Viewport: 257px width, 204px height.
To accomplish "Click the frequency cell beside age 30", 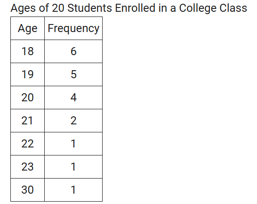I will pyautogui.click(x=73, y=190).
